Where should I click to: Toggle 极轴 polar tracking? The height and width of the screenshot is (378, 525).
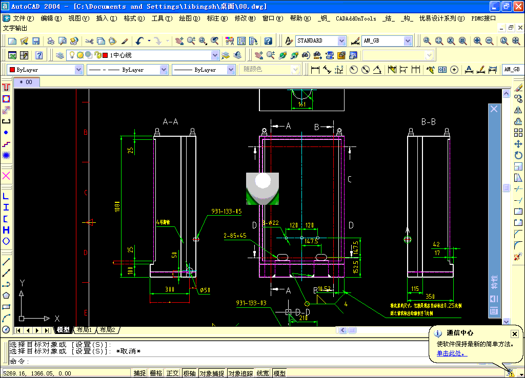(x=189, y=373)
